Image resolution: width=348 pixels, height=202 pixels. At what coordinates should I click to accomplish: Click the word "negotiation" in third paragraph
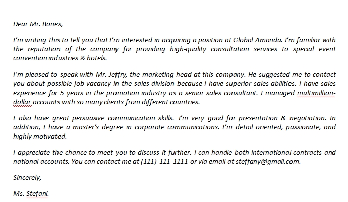(308, 118)
